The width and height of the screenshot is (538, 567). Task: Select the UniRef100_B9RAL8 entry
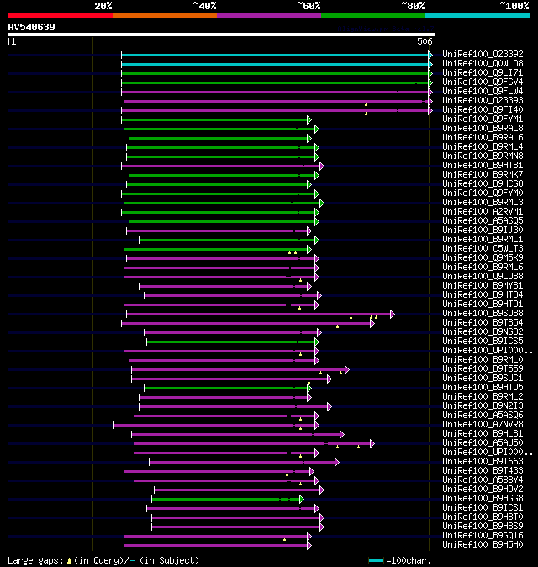tap(483, 128)
